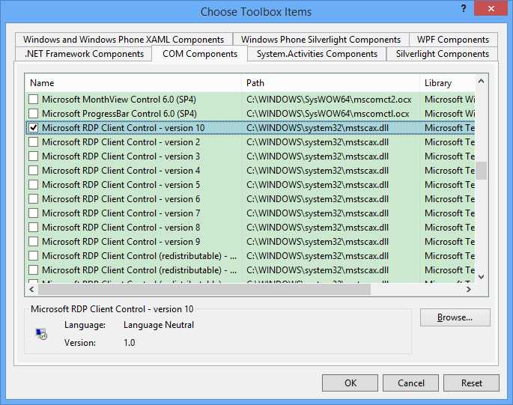The height and width of the screenshot is (405, 513).
Task: Select path C:\WINDOWS\SysWOW64\mscomct2.ocx
Action: click(x=329, y=100)
